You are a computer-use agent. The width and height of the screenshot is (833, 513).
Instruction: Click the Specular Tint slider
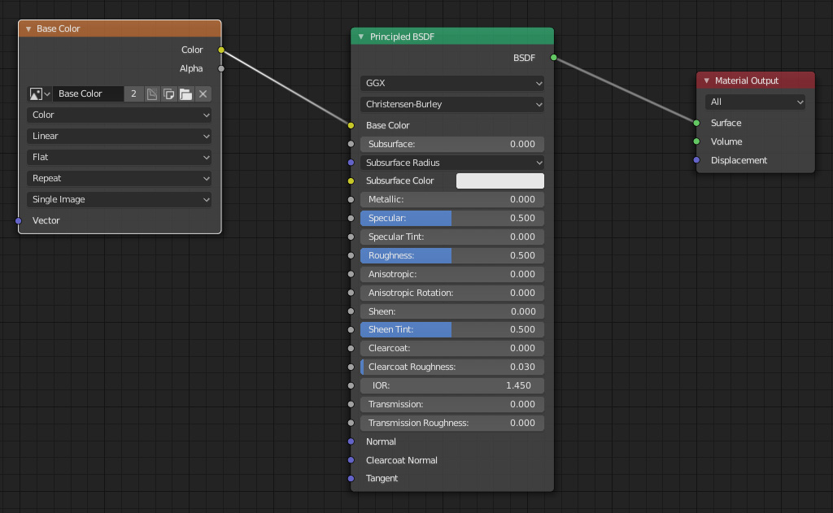[x=452, y=237]
